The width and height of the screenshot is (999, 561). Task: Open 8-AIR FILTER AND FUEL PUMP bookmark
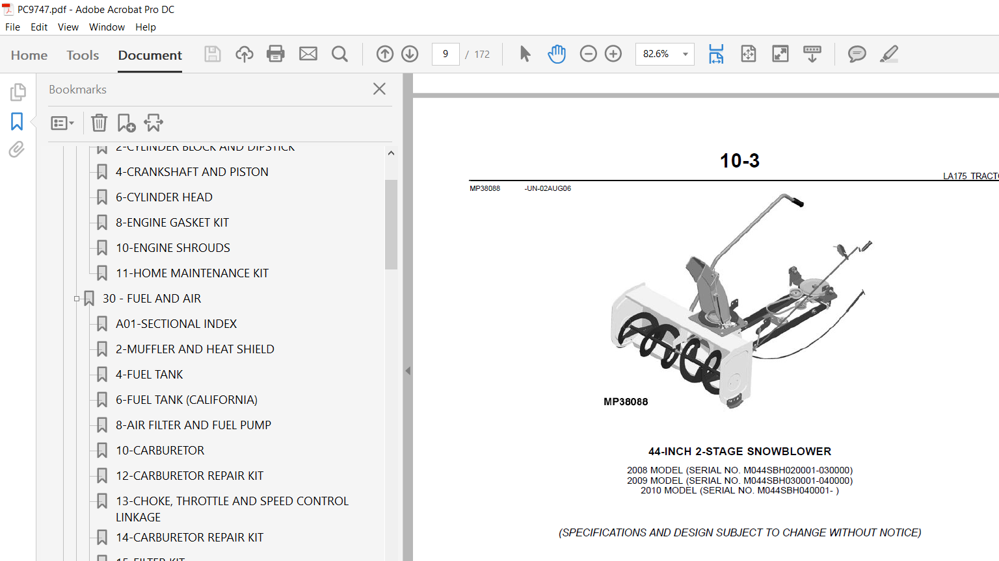[193, 425]
